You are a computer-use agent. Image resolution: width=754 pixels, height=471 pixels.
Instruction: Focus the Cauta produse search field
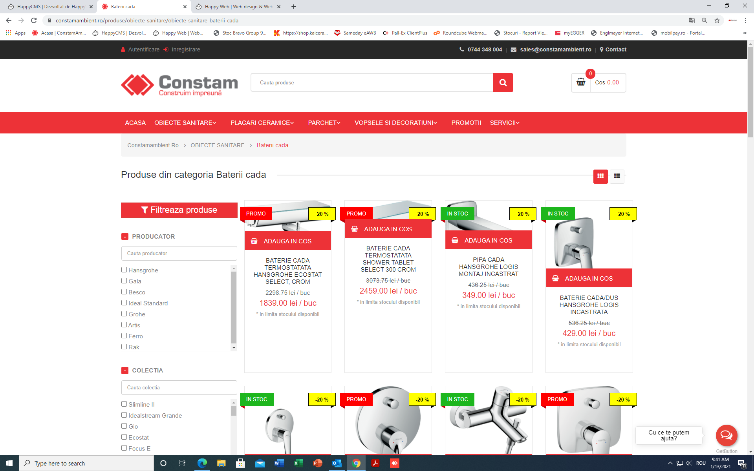[372, 82]
